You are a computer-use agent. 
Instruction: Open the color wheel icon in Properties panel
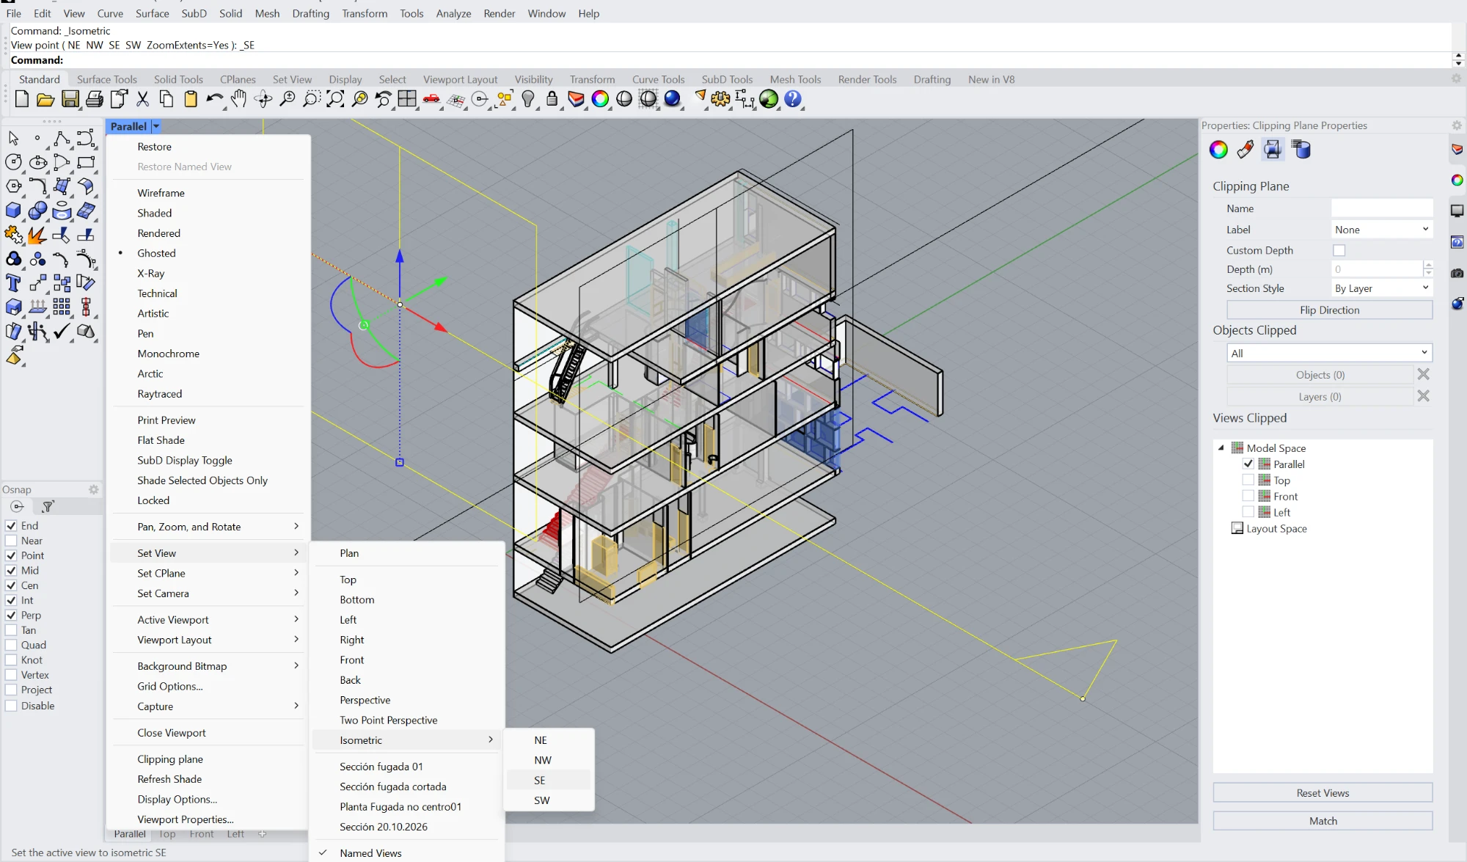click(1218, 150)
